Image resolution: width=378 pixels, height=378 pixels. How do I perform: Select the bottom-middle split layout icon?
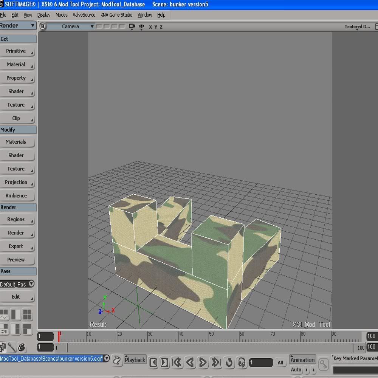click(15, 329)
